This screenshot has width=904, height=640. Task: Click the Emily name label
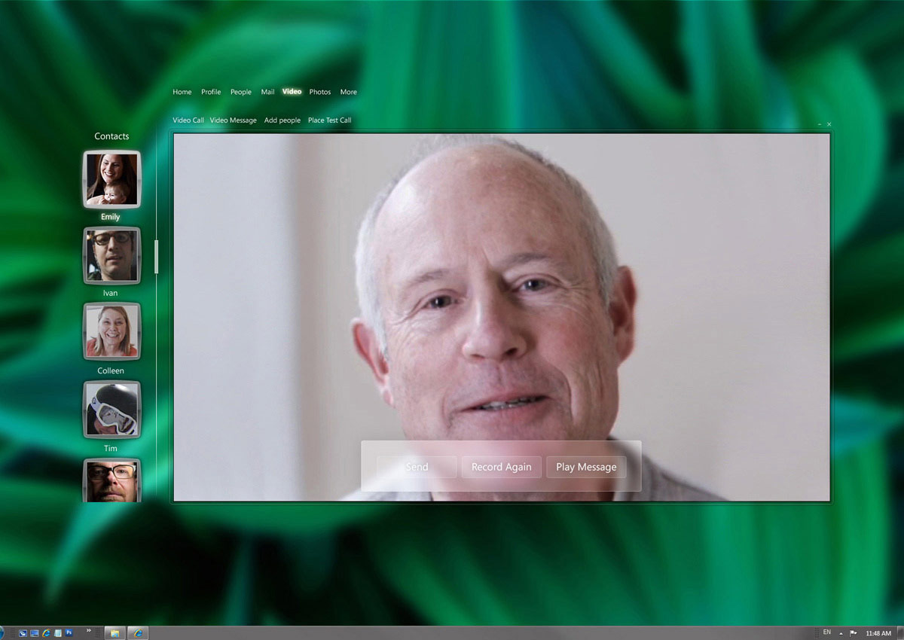pyautogui.click(x=111, y=217)
